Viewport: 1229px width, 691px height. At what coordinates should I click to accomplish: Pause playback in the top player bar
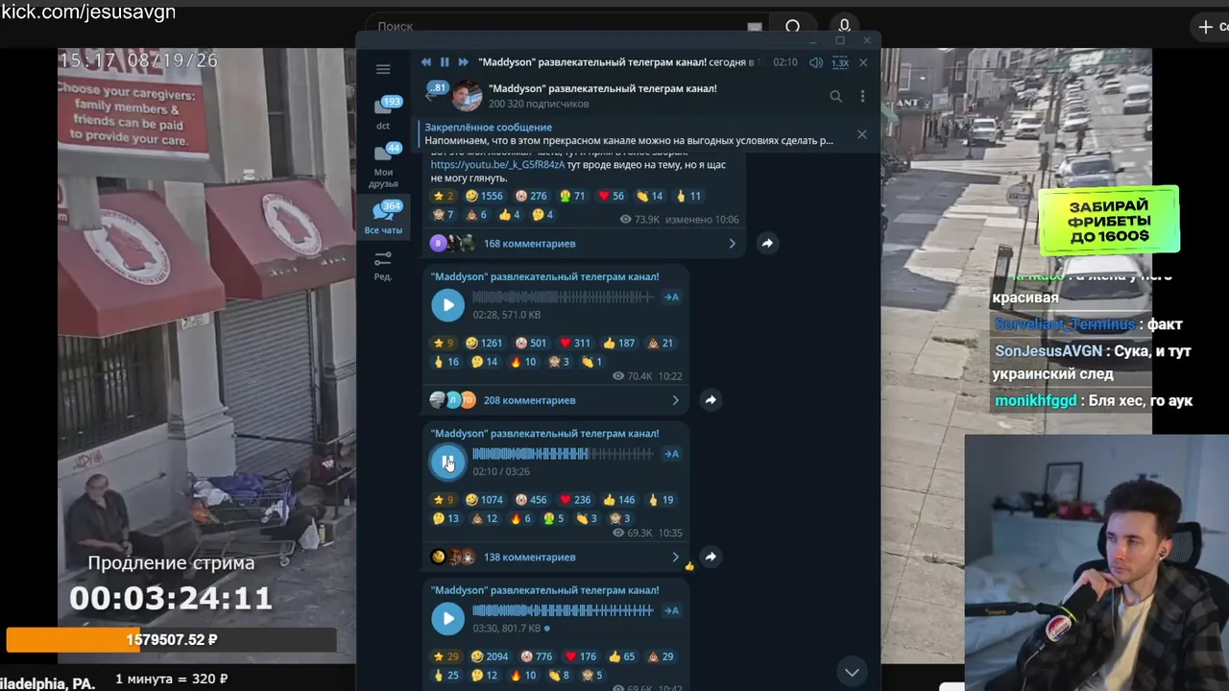click(x=445, y=62)
